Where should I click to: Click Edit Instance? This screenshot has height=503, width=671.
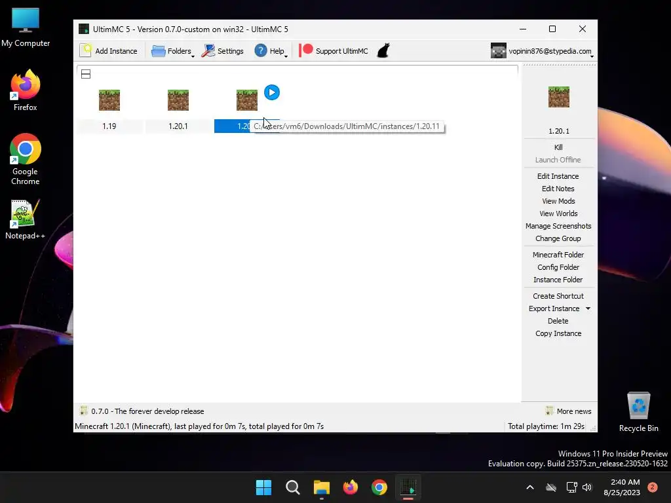[558, 176]
